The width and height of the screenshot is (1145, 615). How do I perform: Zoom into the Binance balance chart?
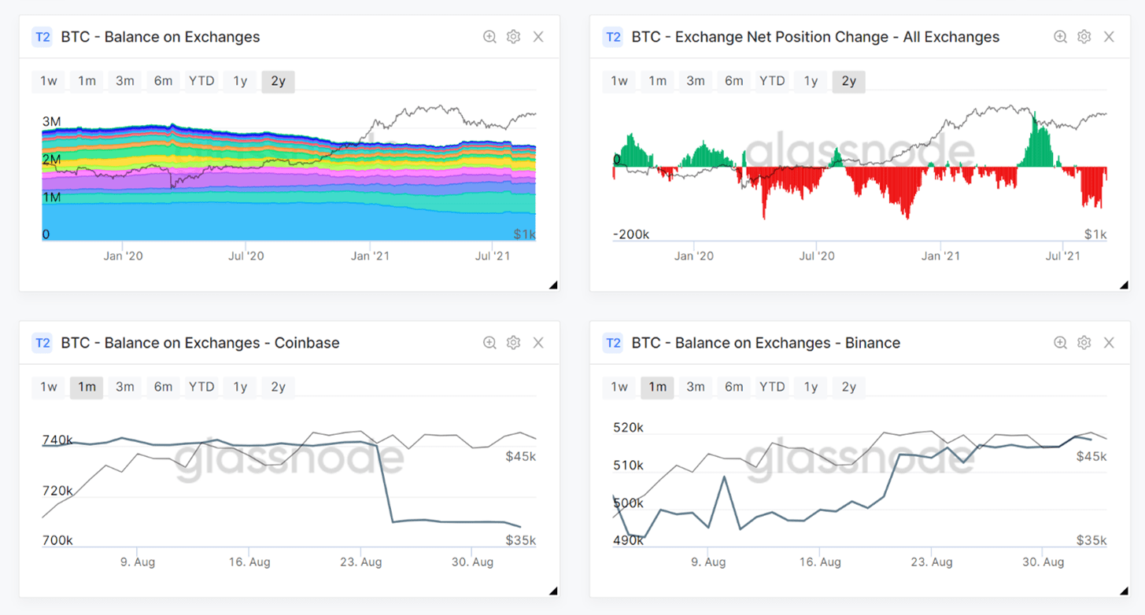[1060, 343]
